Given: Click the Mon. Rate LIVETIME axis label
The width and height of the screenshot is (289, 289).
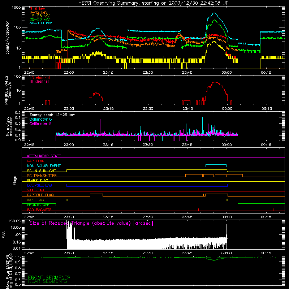Looking at the screenshot, I should click(x=9, y=271).
